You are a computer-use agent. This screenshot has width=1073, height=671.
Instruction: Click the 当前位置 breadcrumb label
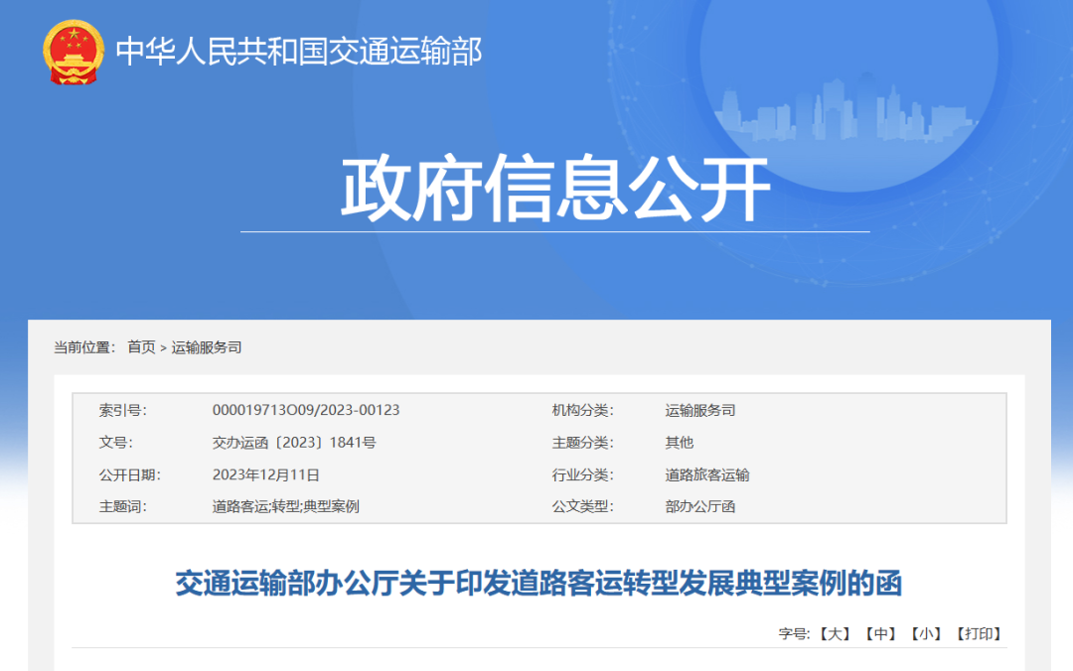(84, 347)
